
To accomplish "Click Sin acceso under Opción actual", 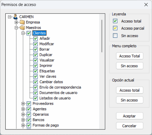I will [130, 100].
